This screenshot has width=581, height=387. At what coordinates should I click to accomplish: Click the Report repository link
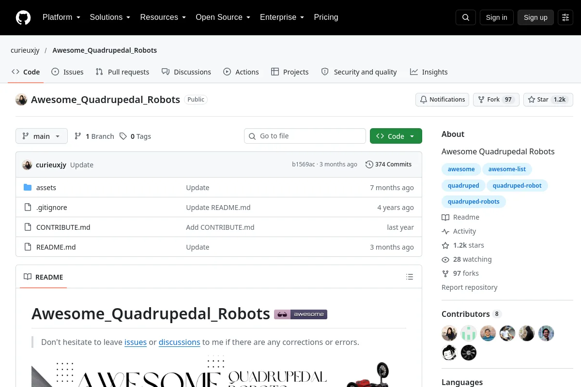pos(470,287)
